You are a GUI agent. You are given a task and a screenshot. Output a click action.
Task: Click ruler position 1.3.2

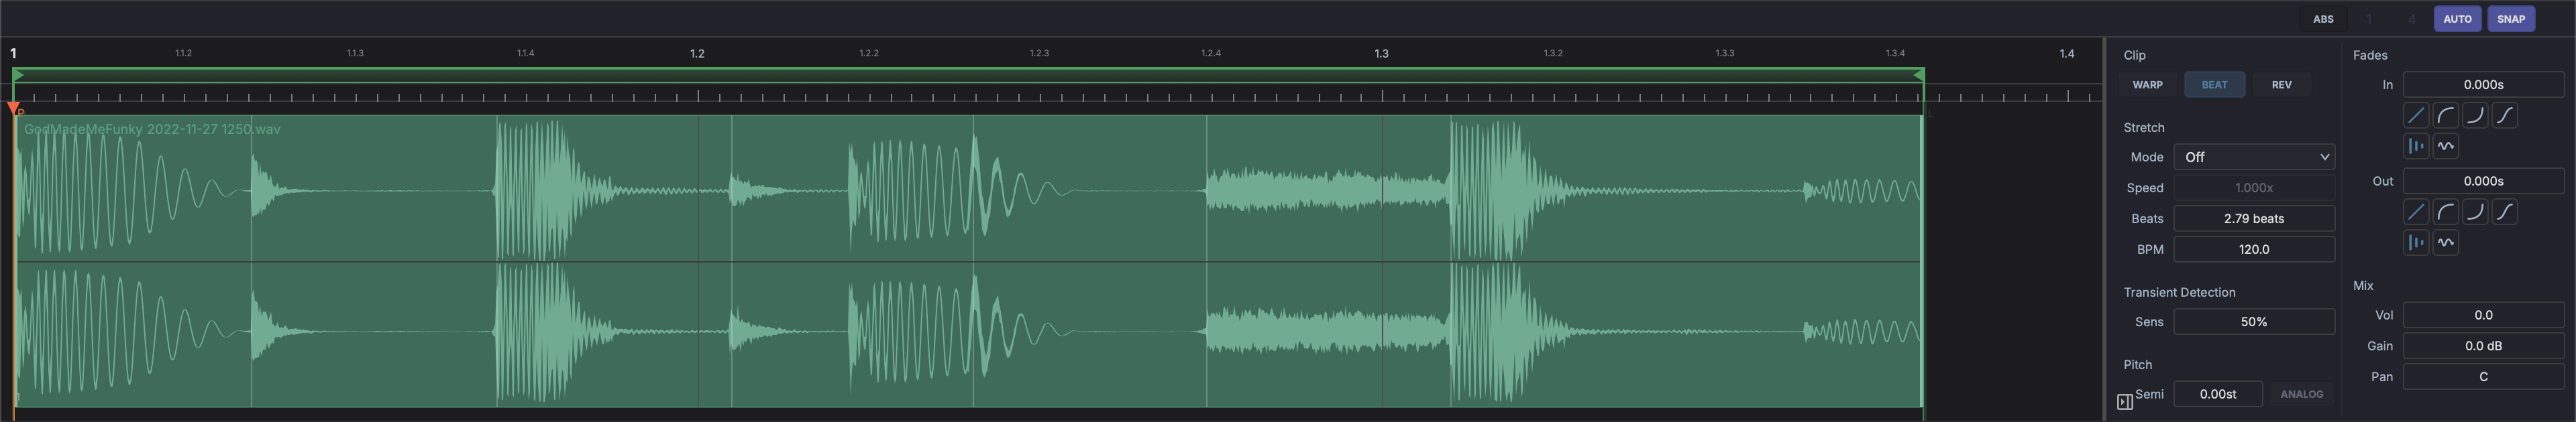[x=1553, y=53]
